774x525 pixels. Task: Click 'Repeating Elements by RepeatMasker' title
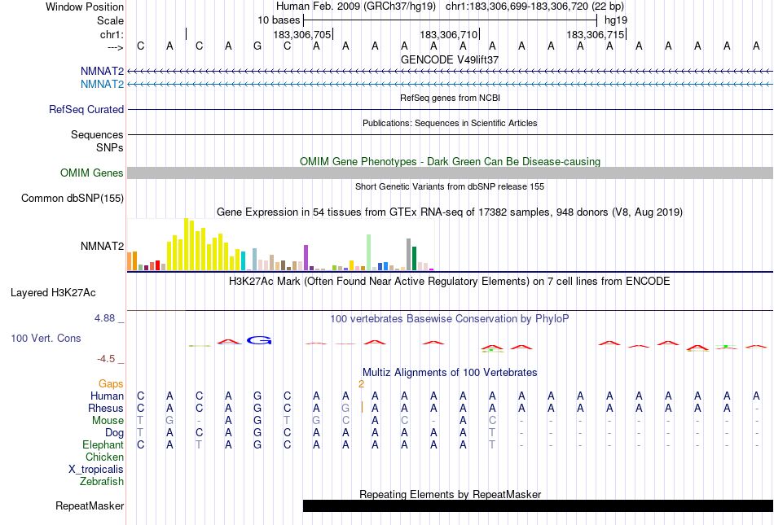click(451, 494)
